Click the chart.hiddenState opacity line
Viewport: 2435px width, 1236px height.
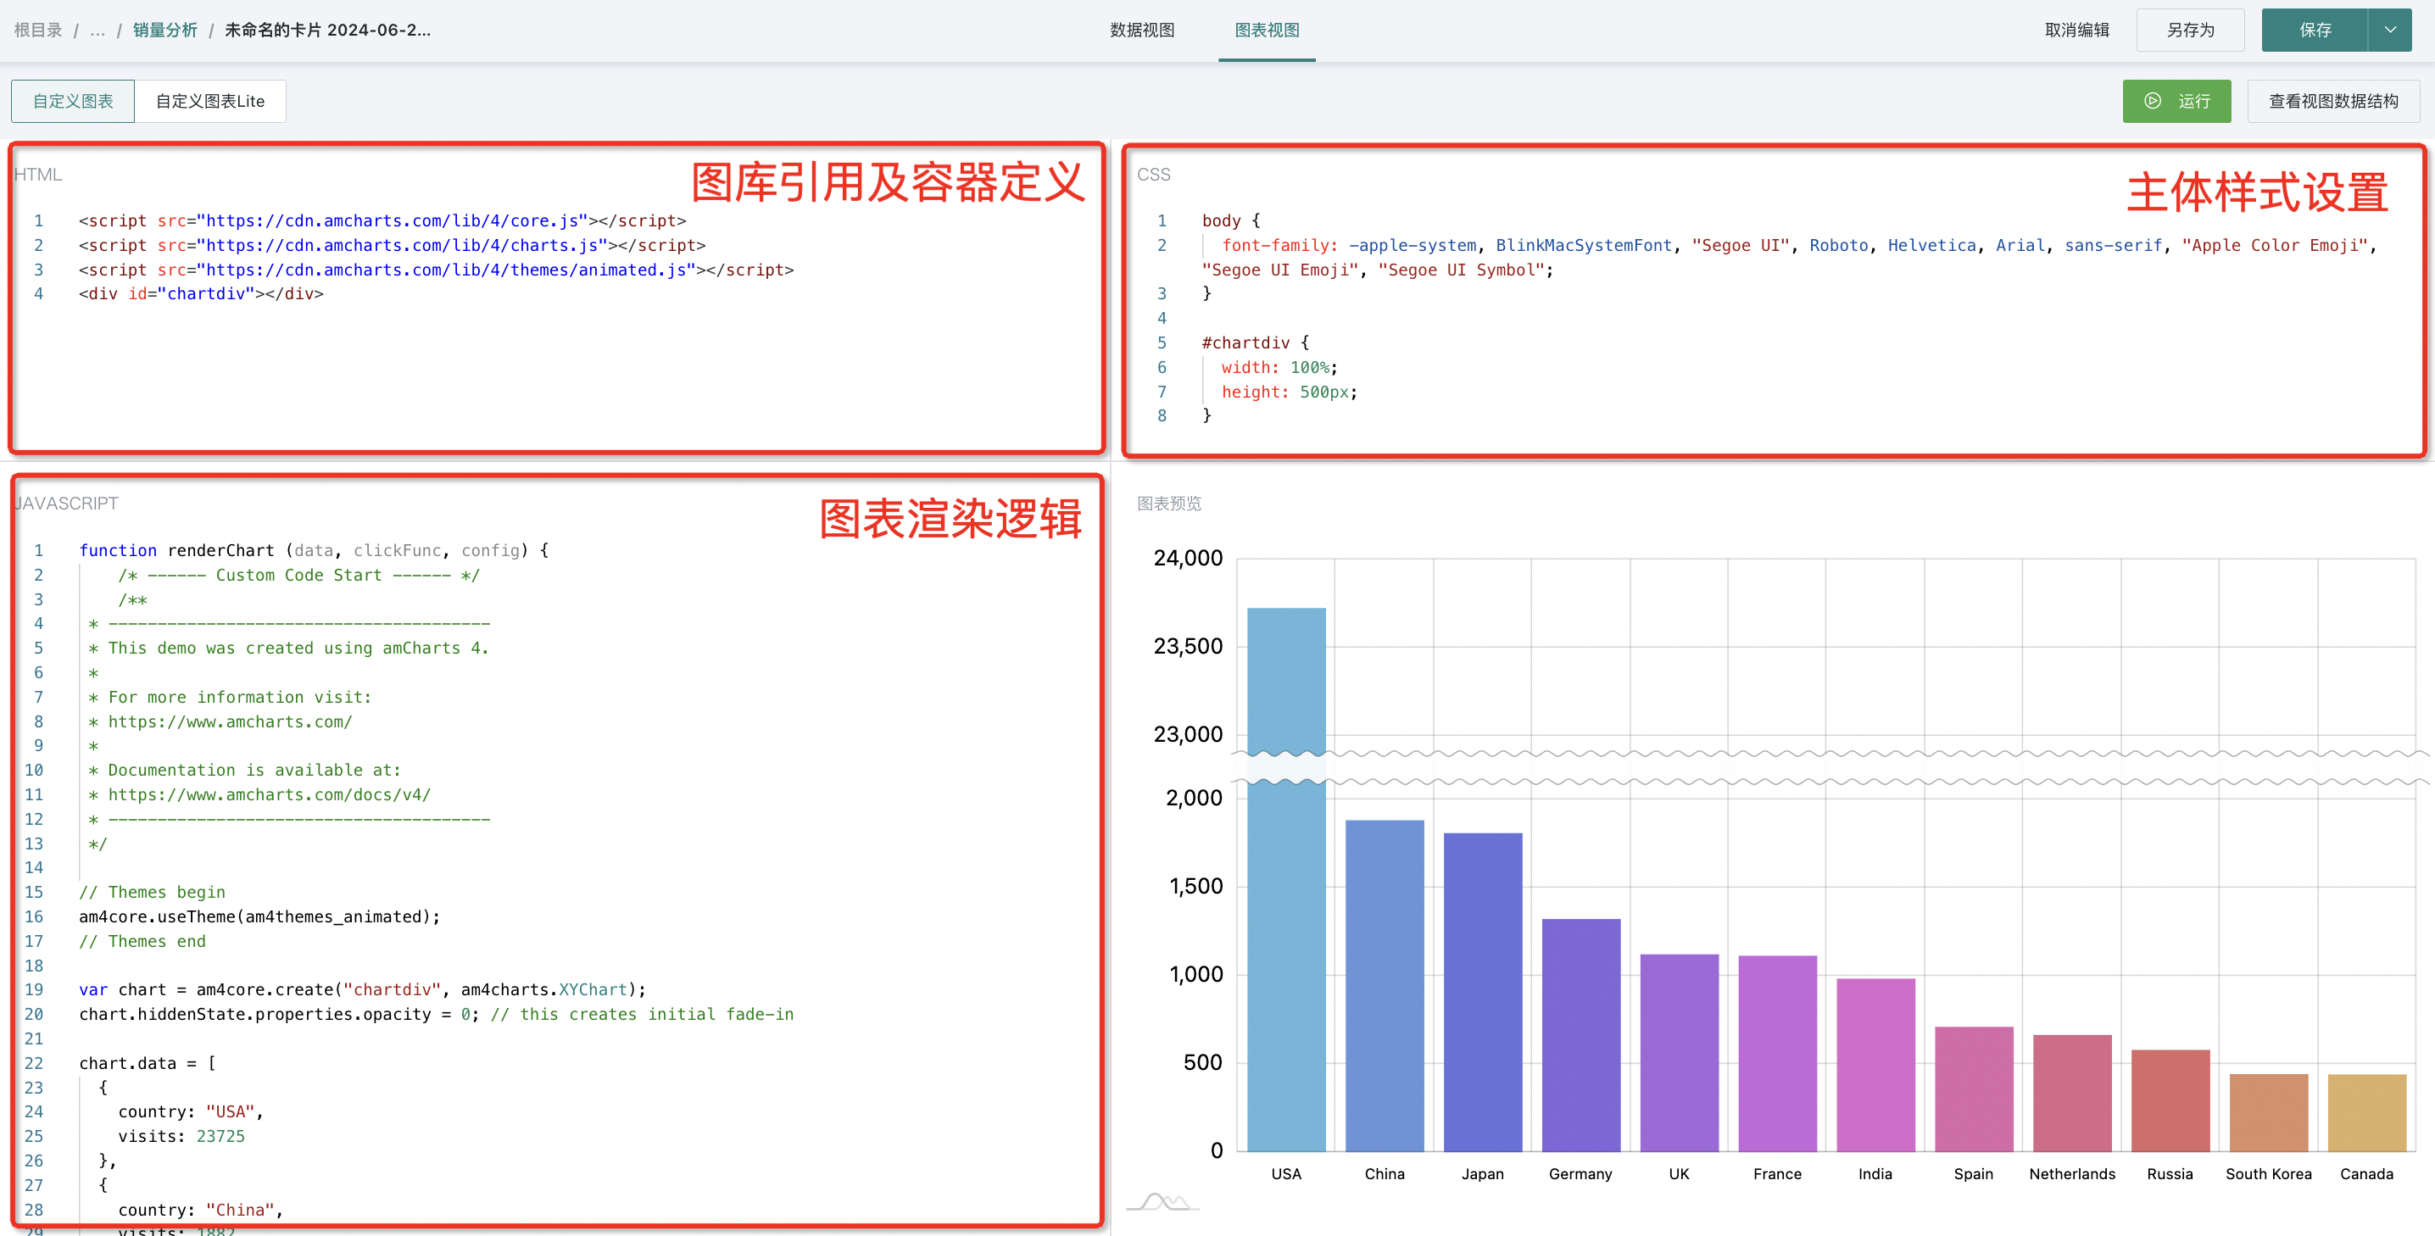click(x=436, y=1014)
